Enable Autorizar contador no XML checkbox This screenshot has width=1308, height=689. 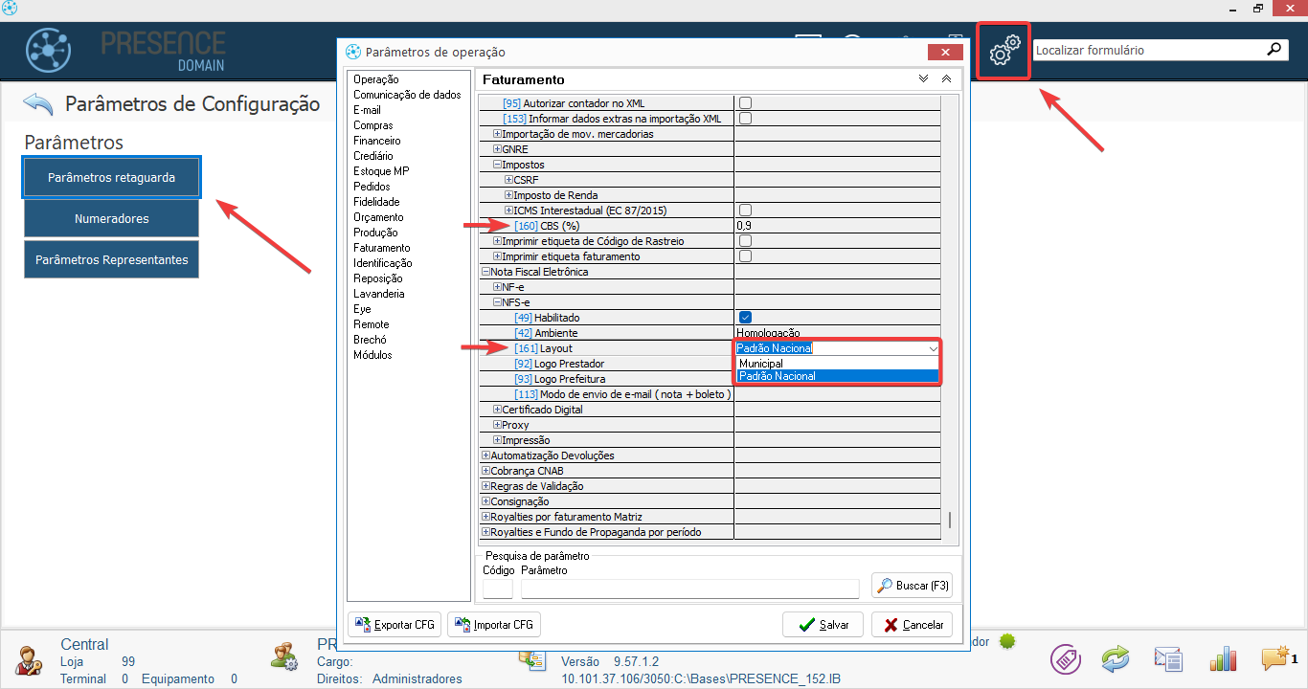click(745, 103)
